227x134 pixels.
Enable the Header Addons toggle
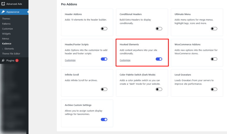[104, 28]
